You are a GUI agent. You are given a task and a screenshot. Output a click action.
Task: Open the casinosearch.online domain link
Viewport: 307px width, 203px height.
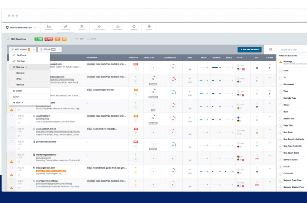point(46,129)
